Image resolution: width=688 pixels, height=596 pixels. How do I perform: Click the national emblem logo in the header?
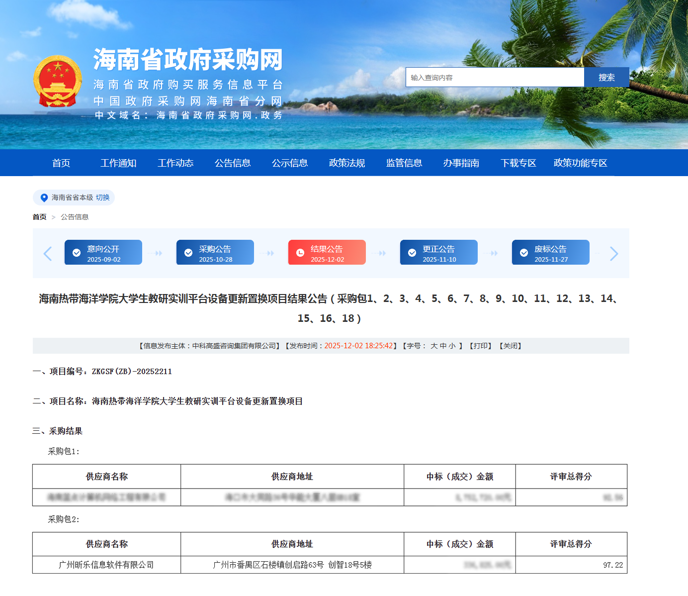(57, 80)
